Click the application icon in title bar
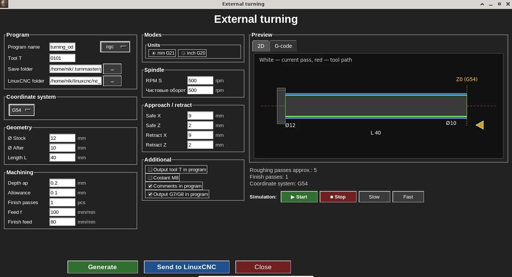Image resolution: width=512 pixels, height=277 pixels. 4,4
